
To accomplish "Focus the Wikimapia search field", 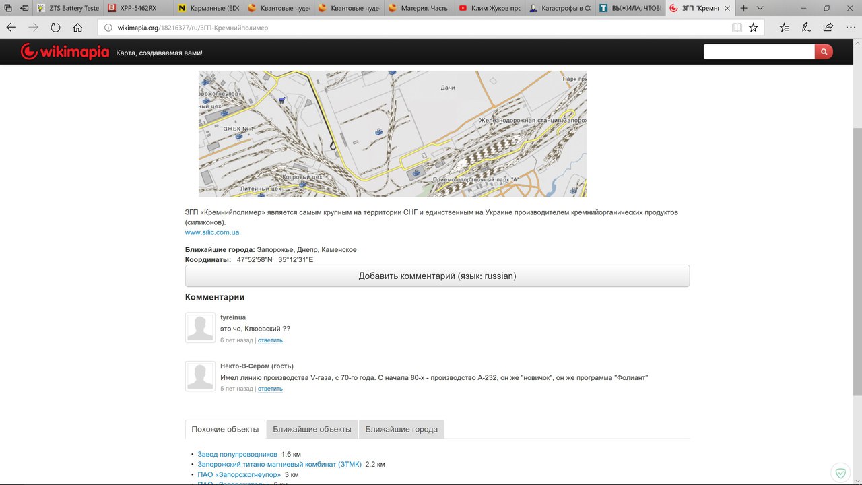I will [759, 52].
